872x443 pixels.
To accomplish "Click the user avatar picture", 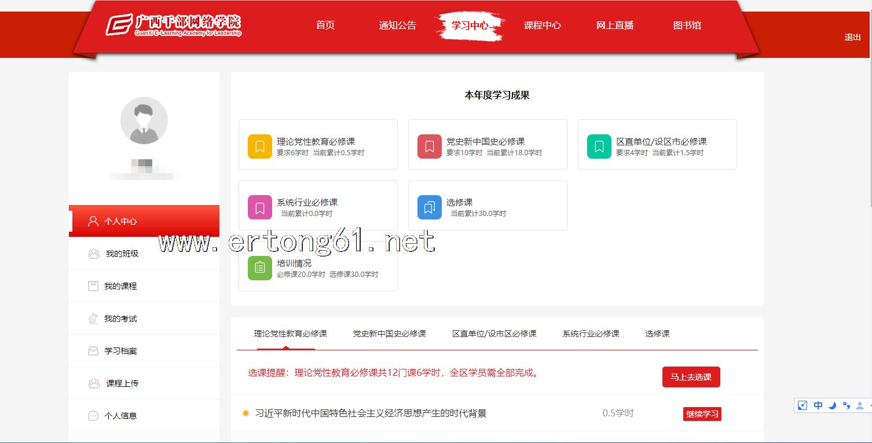I will (x=144, y=120).
